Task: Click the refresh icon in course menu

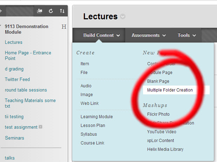Action: (51, 11)
